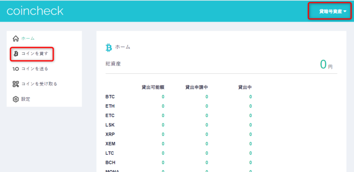Open the コインを送る menu item
This screenshot has width=354, height=172.
point(35,69)
